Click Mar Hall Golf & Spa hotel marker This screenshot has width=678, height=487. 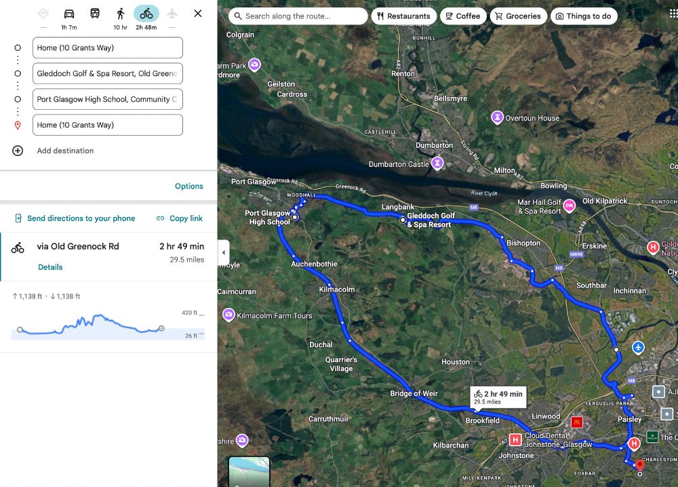(x=570, y=205)
